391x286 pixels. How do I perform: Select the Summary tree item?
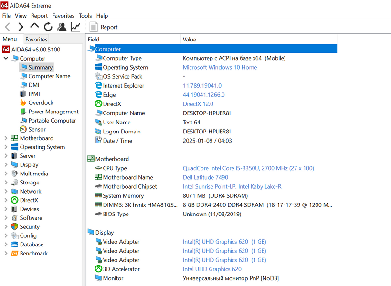coord(40,67)
